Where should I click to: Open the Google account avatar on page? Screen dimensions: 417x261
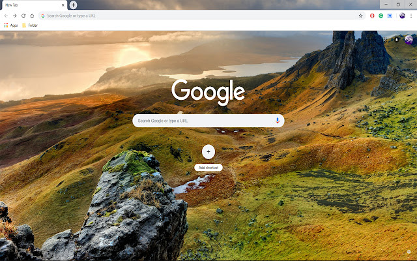(409, 40)
